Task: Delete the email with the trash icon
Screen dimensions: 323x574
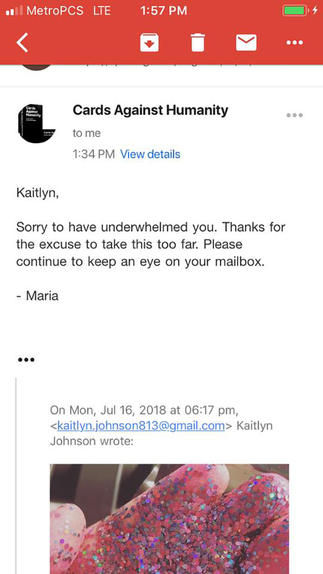Action: (x=197, y=42)
